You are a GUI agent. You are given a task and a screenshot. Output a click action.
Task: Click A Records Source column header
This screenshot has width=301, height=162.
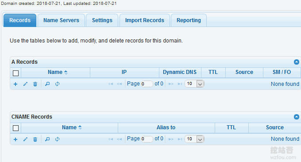(244, 72)
